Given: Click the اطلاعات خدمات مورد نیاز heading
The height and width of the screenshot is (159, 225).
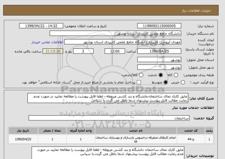Looking at the screenshot, I should 193,108.
